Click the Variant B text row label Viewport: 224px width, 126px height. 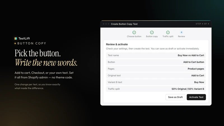(x=115, y=82)
